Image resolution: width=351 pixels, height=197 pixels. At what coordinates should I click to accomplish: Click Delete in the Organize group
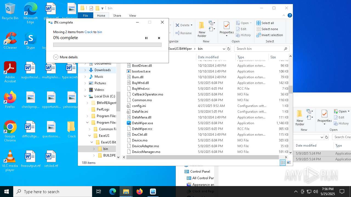[183, 25]
